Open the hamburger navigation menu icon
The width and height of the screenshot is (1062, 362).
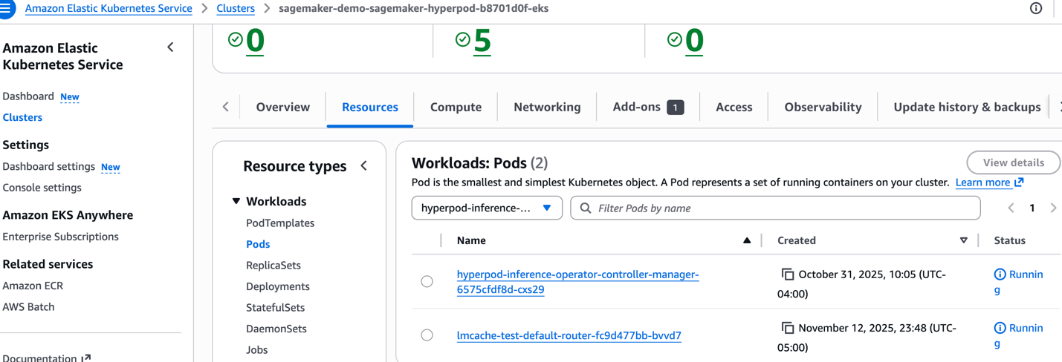[x=7, y=9]
